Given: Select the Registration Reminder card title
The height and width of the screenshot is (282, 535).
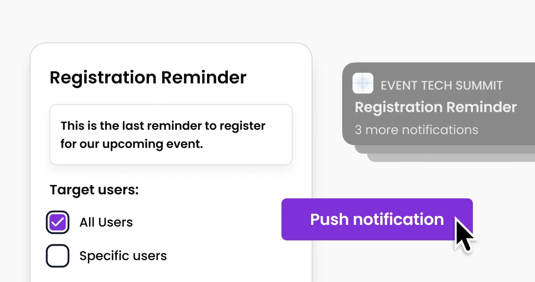Looking at the screenshot, I should [x=148, y=77].
